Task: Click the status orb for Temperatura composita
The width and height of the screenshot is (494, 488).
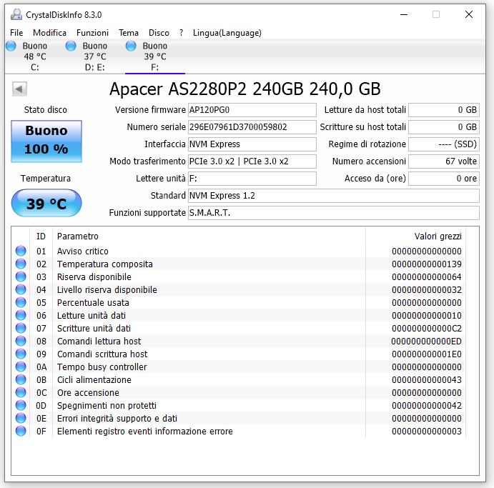Action: [x=21, y=264]
